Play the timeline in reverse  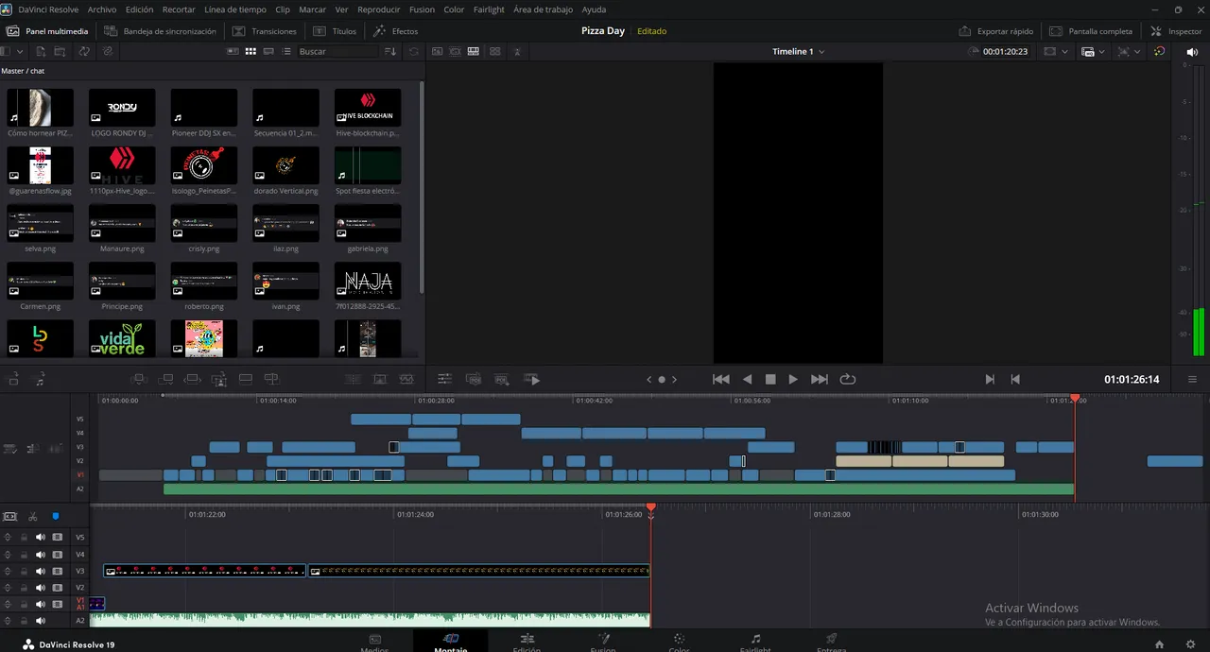tap(747, 379)
